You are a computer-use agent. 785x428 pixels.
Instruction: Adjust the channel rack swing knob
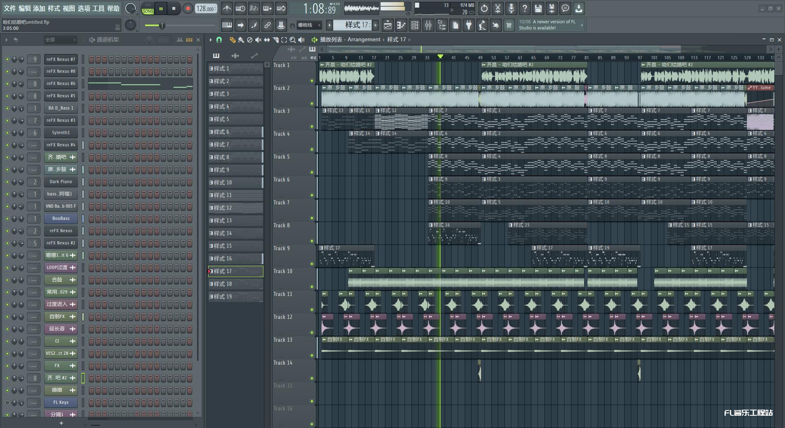[149, 40]
